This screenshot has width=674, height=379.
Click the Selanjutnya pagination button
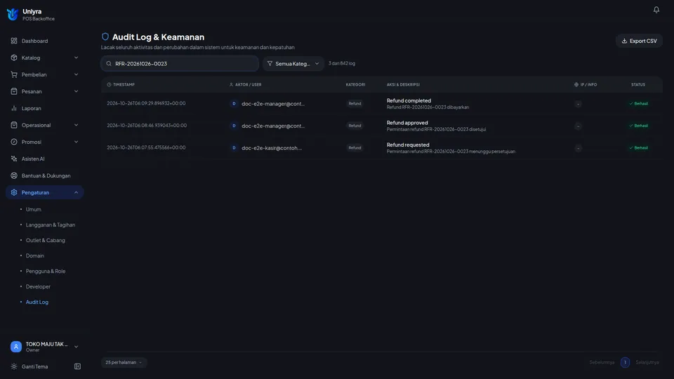coord(647,362)
